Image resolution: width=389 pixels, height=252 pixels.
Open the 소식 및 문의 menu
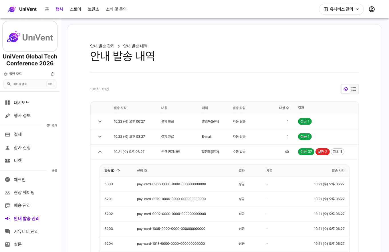116,9
